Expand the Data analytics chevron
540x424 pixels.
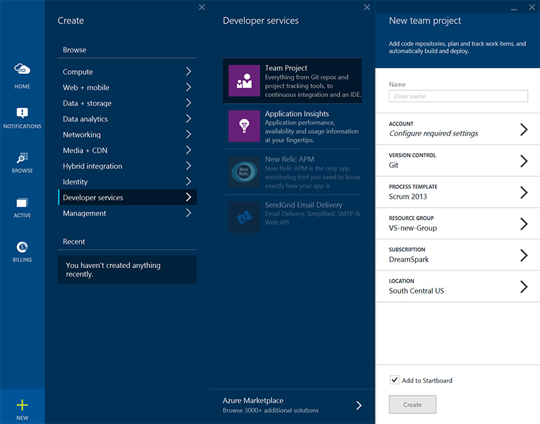pos(188,119)
